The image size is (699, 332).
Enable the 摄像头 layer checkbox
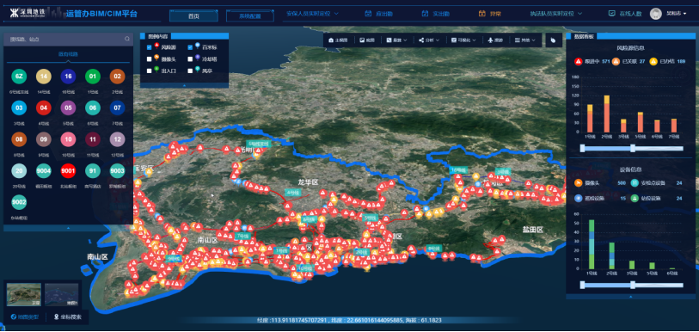pos(150,58)
